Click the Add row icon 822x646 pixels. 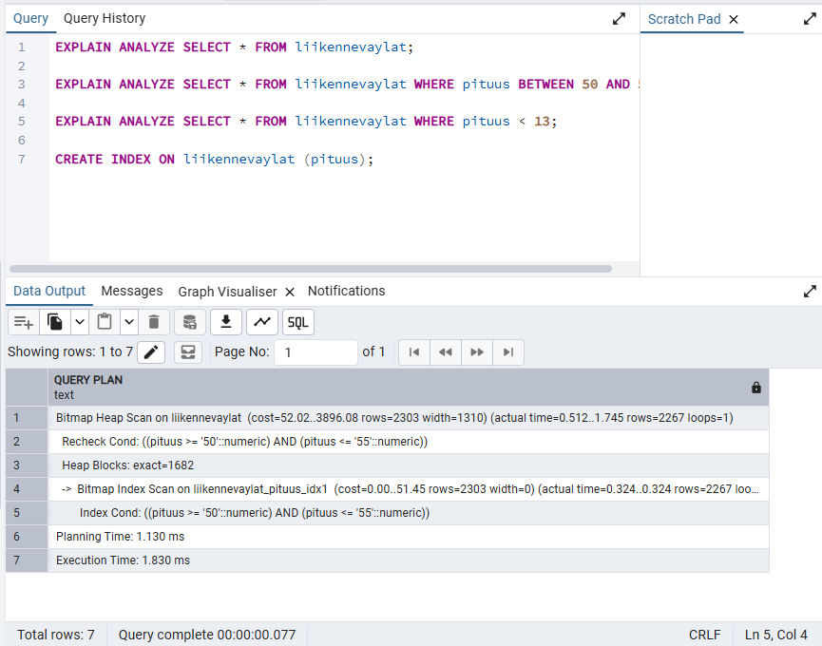click(x=24, y=322)
